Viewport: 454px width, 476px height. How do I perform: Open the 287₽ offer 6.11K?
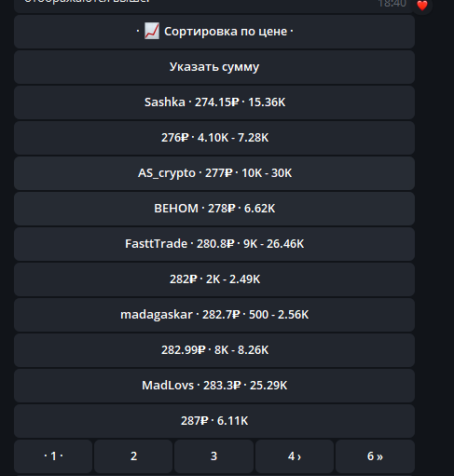coord(214,421)
